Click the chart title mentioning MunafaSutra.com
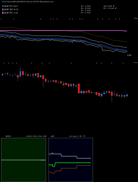Image resolution: width=138 pixels, height=182 pixels. click(28, 2)
